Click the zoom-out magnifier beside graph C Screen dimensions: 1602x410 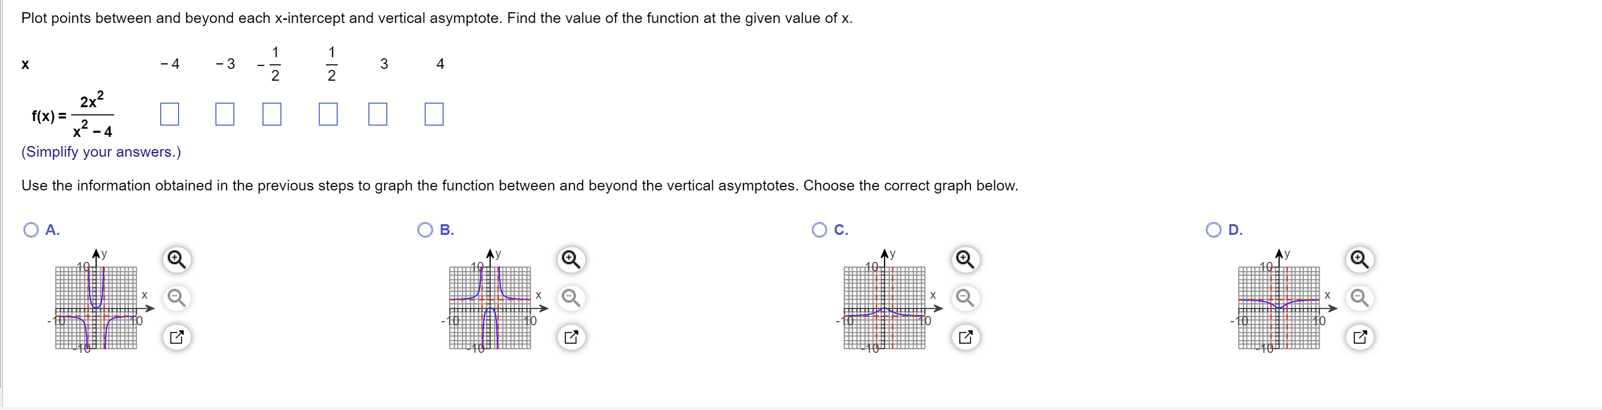[x=964, y=298]
